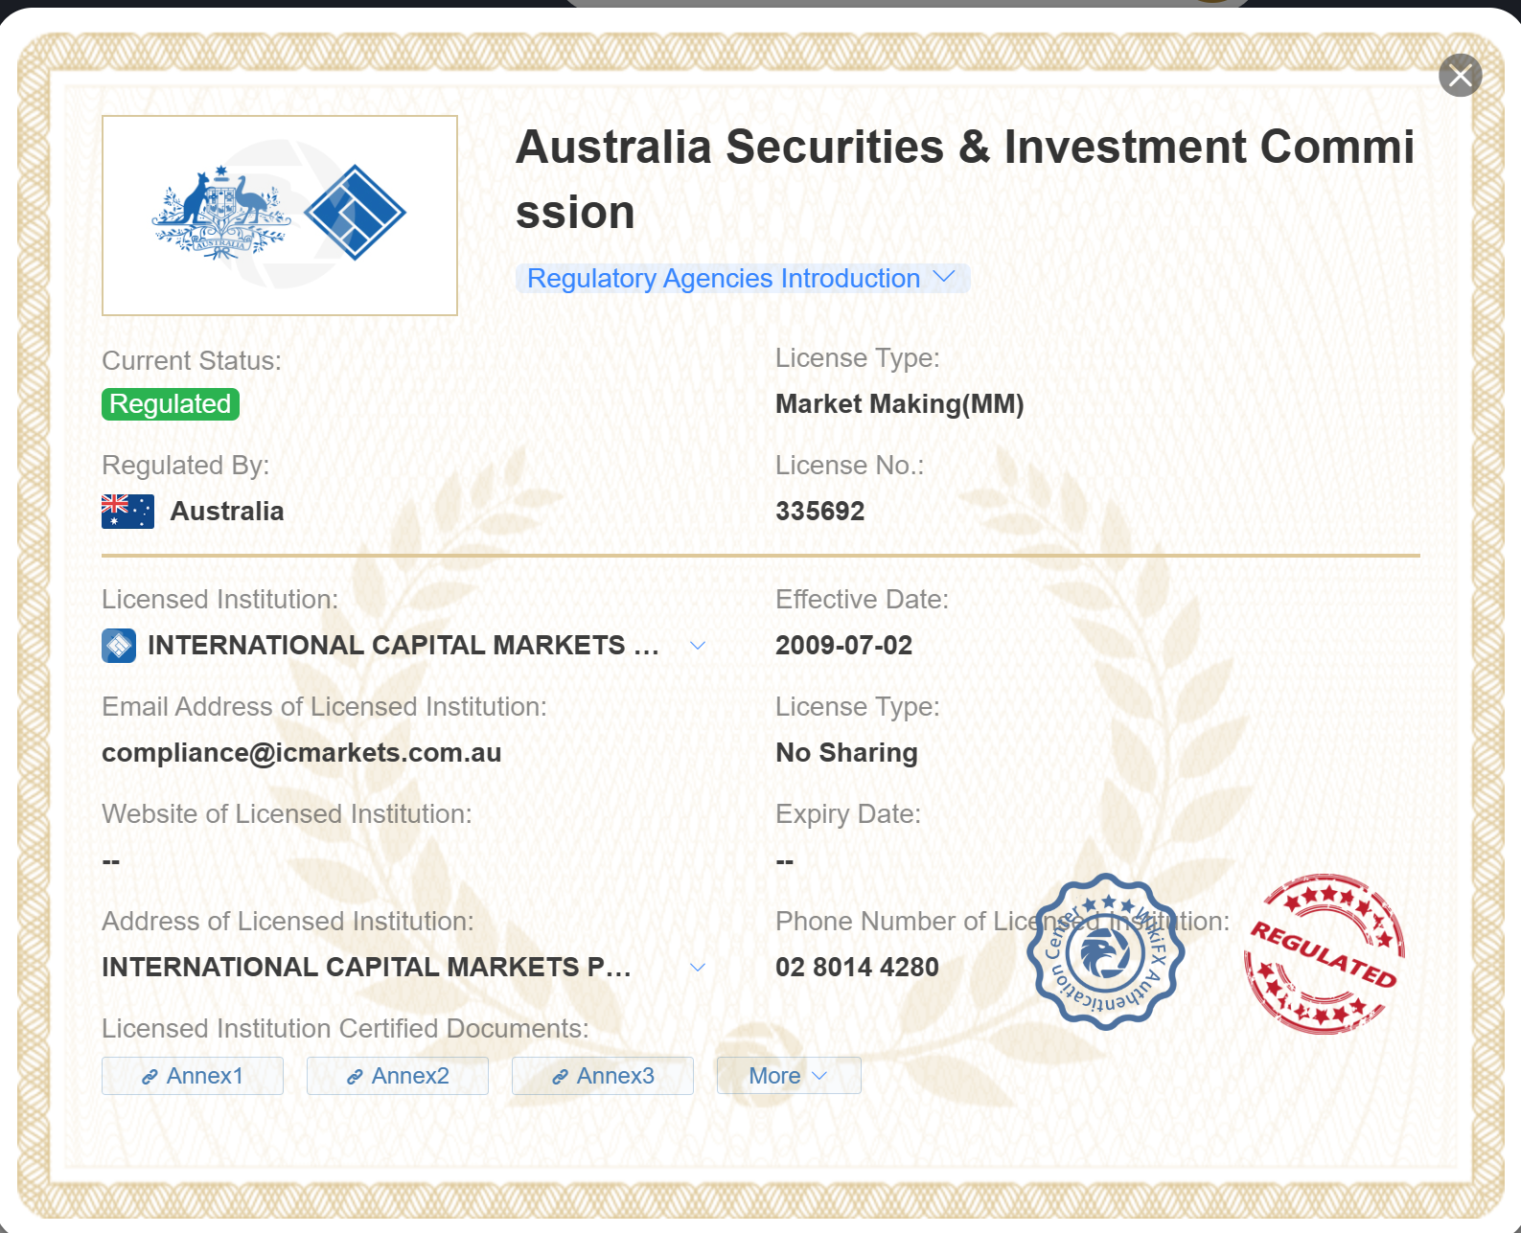This screenshot has width=1521, height=1233.
Task: Click the Australia country name
Action: [227, 512]
